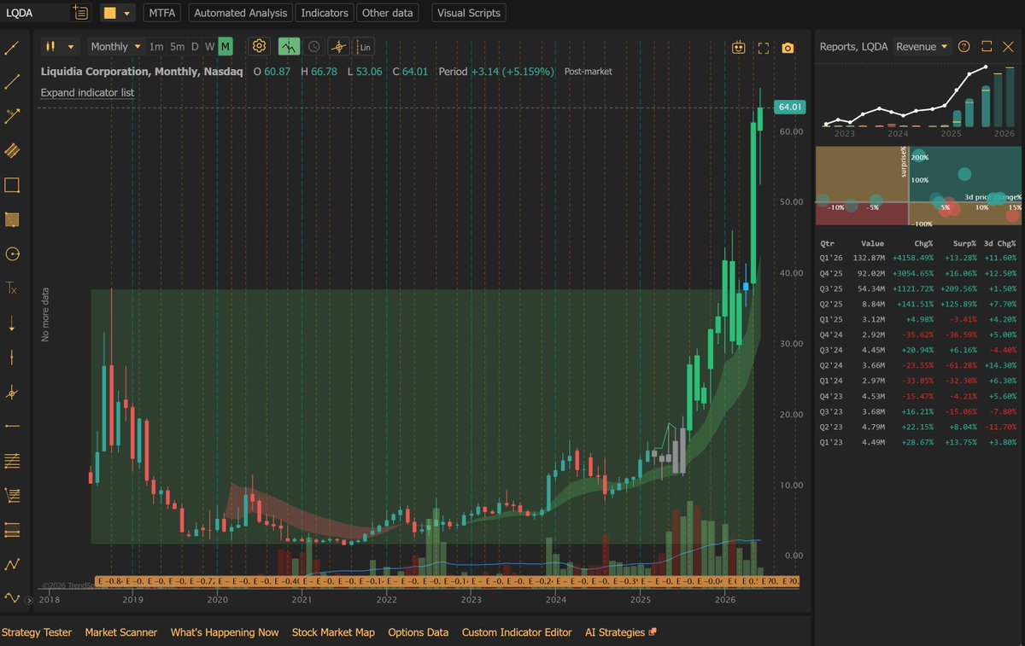Select the trend line drawing tool
Viewport: 1025px width, 646px height.
coord(12,47)
